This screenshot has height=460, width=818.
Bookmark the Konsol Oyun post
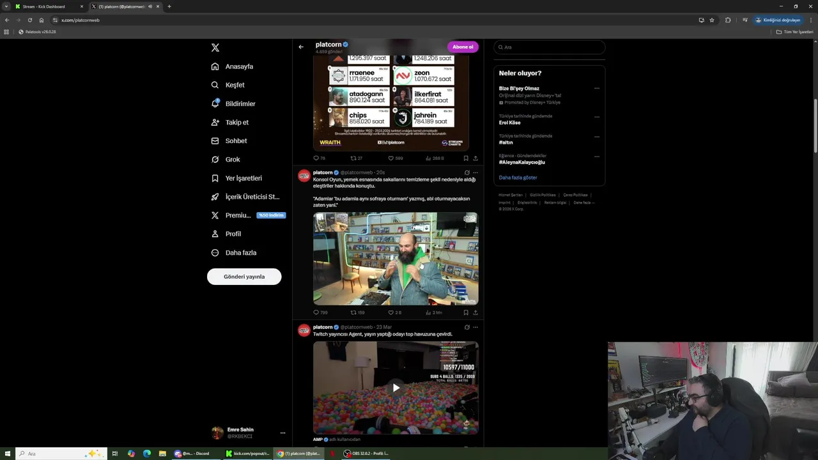pyautogui.click(x=466, y=312)
